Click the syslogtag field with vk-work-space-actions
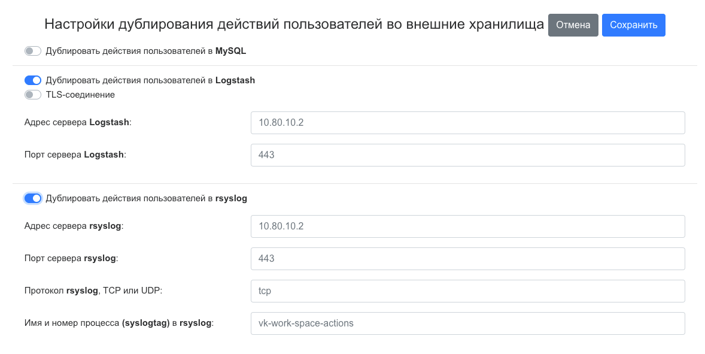Image resolution: width=705 pixels, height=354 pixels. [467, 323]
